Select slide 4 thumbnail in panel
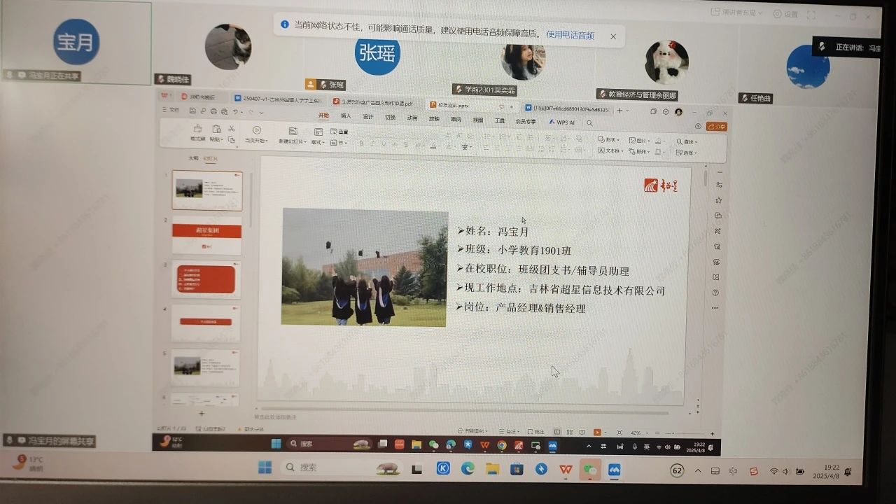 tap(206, 323)
